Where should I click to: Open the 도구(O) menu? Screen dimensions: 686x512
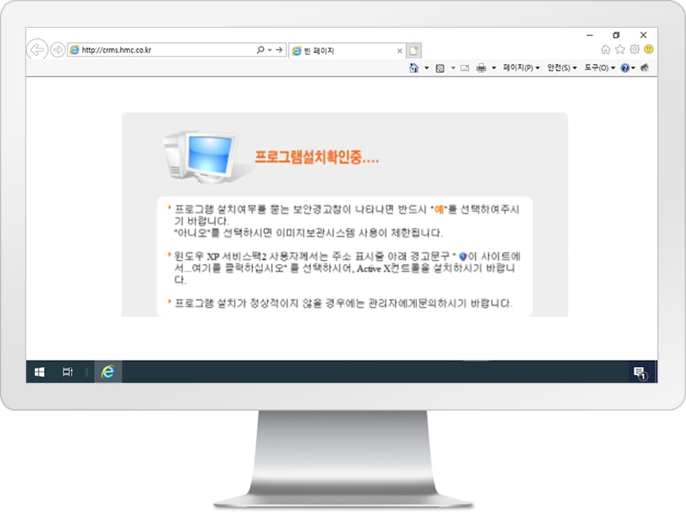[x=600, y=68]
